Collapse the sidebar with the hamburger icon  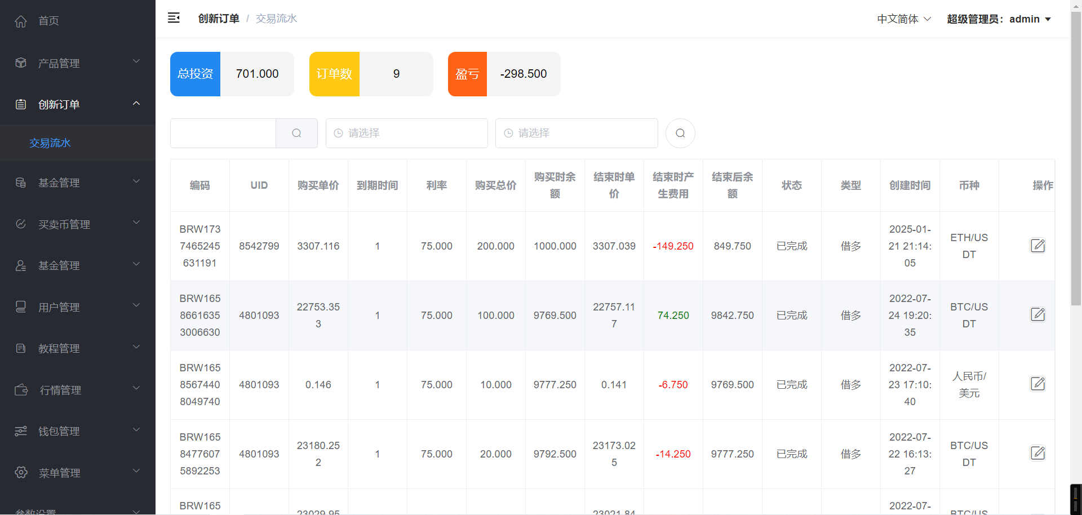(x=174, y=18)
